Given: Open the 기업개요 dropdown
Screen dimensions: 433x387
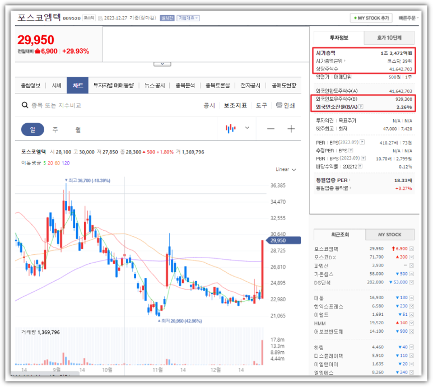Looking at the screenshot, I should 188,18.
